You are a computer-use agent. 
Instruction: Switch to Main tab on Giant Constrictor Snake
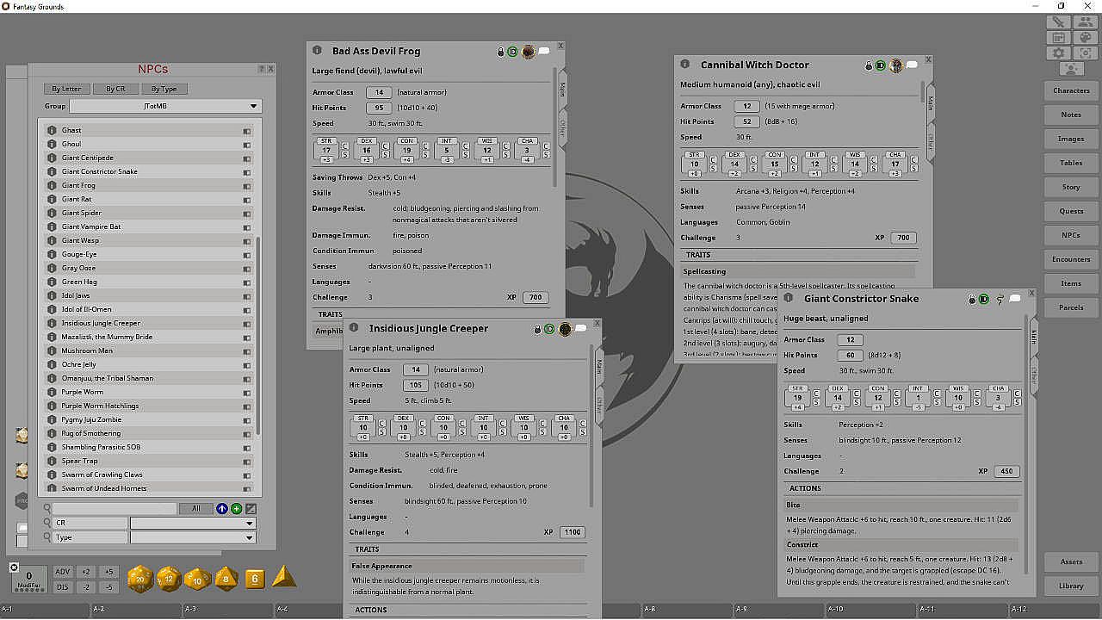click(x=1034, y=337)
